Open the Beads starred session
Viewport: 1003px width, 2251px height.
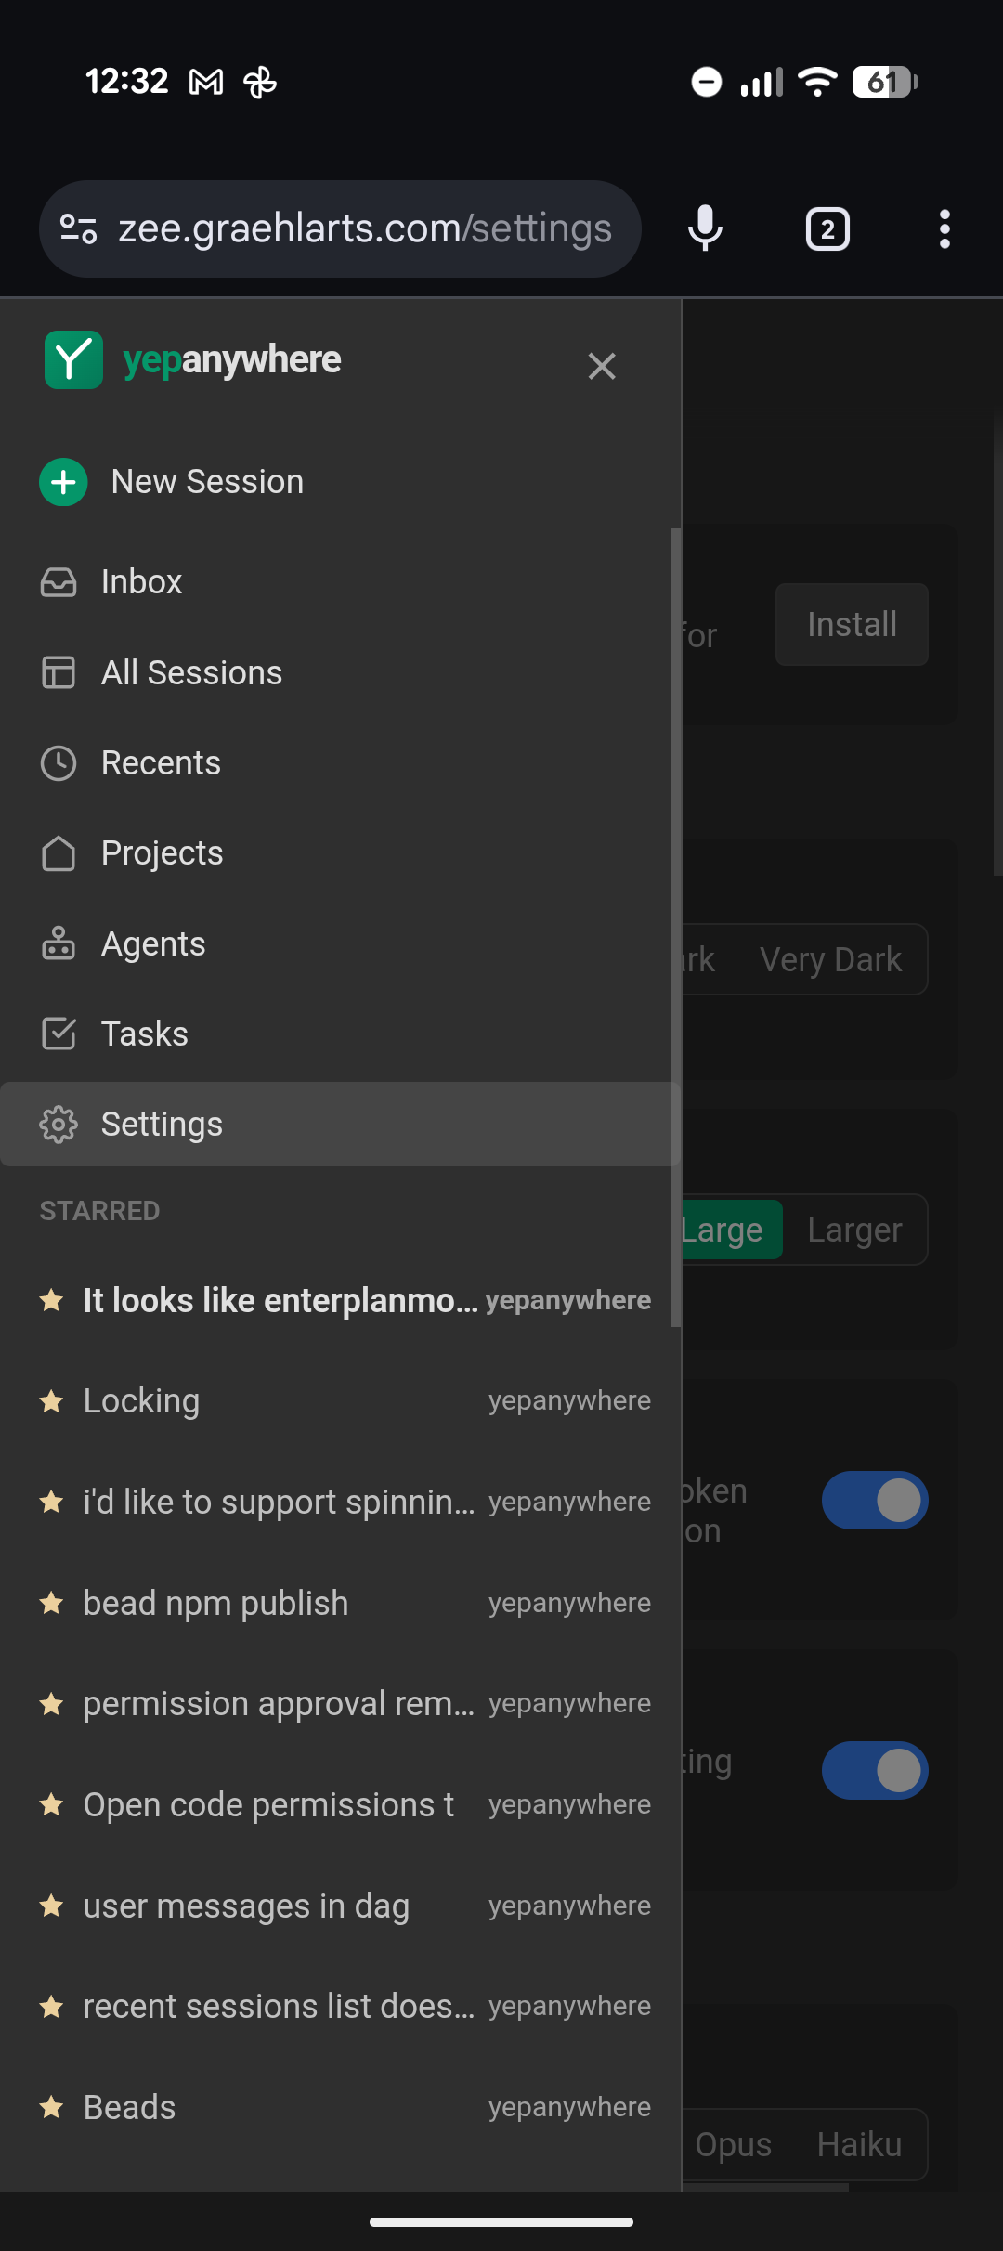coord(129,2106)
